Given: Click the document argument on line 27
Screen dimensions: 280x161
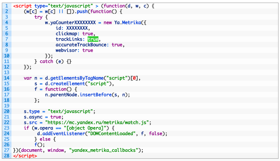Looking at the screenshot, I should (32, 150).
